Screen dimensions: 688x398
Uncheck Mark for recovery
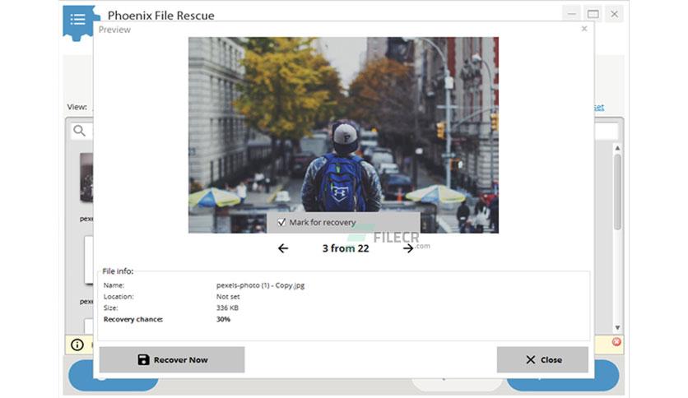pos(281,222)
